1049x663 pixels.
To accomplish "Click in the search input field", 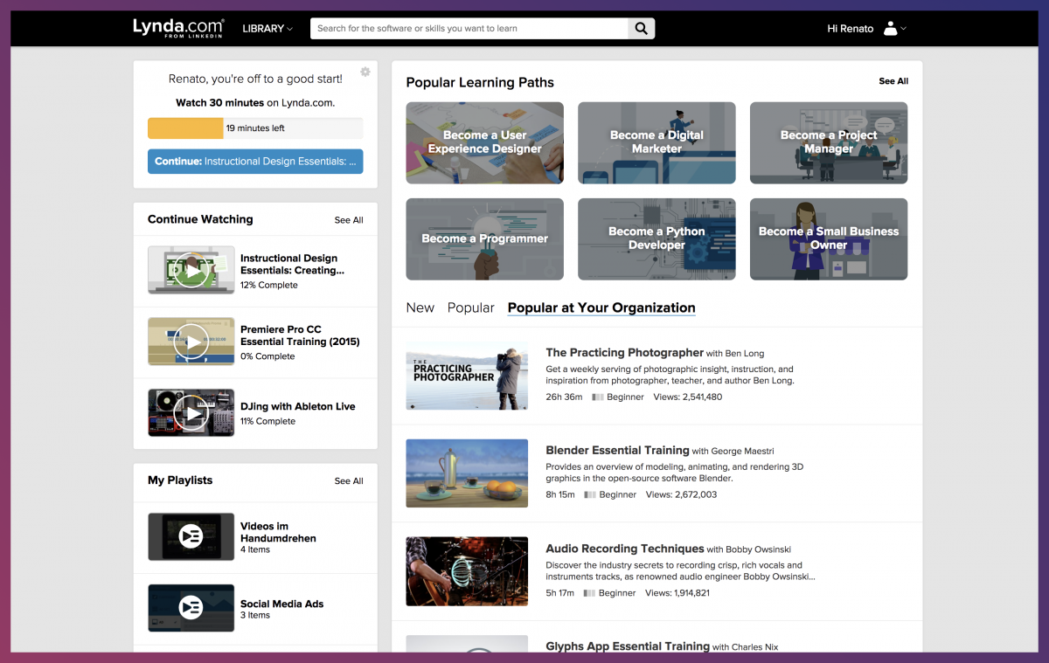I will (x=469, y=29).
